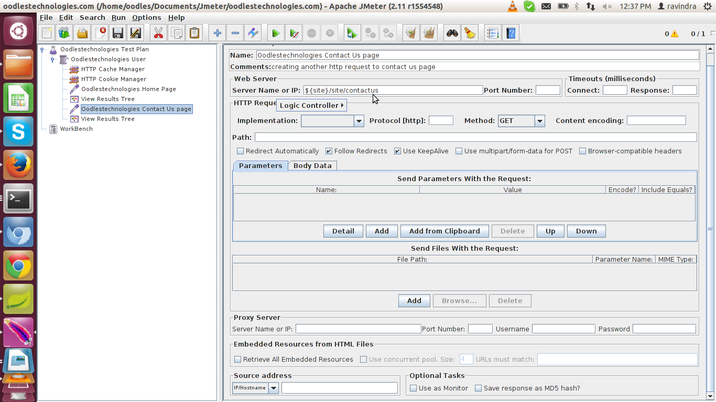The height and width of the screenshot is (402, 716).
Task: Open the Edit menu
Action: pos(66,17)
